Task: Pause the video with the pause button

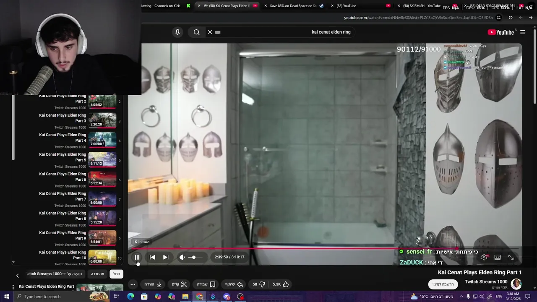Action: [x=137, y=257]
